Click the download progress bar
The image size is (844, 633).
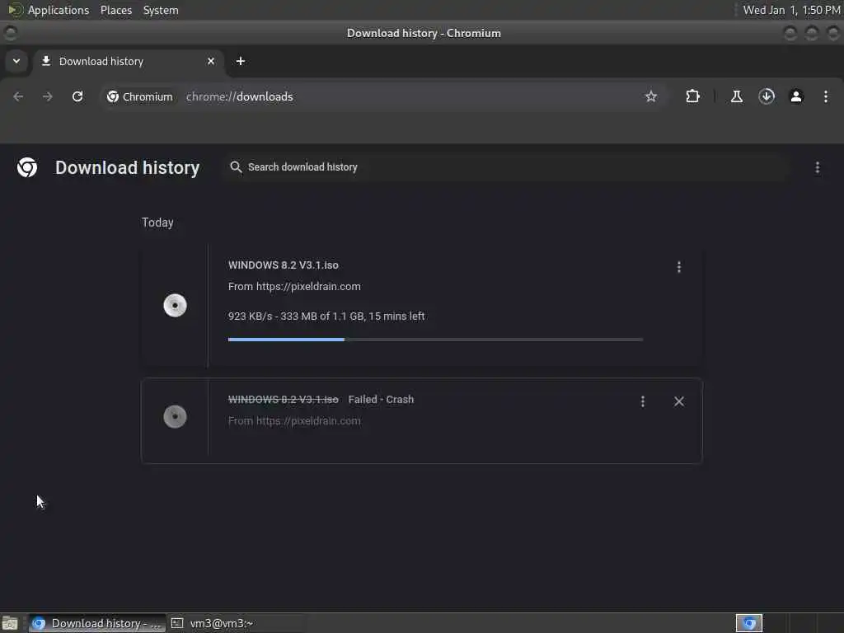435,340
